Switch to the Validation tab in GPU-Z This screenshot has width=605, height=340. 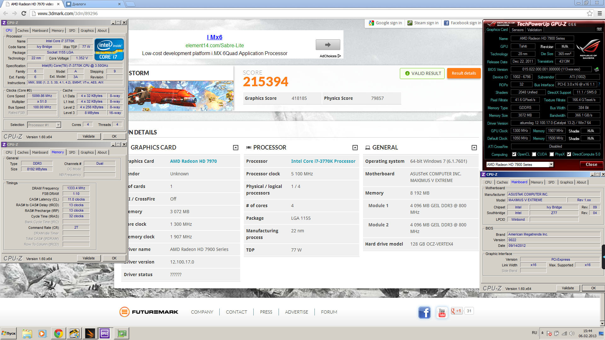[x=535, y=30]
